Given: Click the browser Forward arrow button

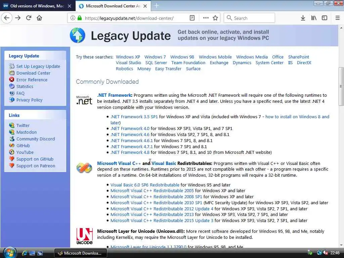Looking at the screenshot, I should pyautogui.click(x=18, y=18).
